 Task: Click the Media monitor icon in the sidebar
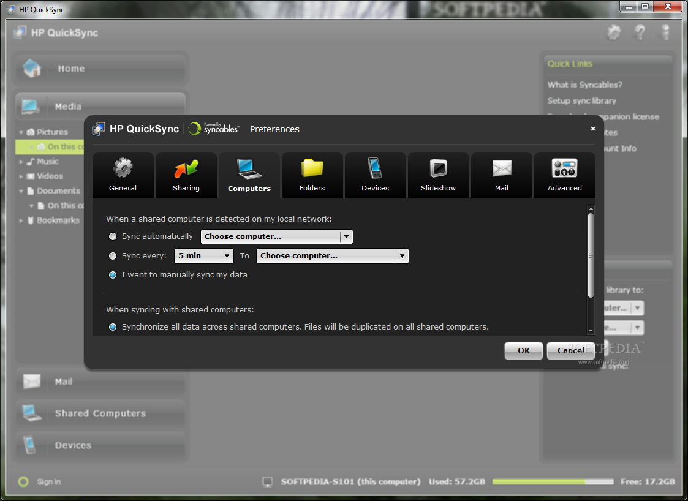[30, 106]
